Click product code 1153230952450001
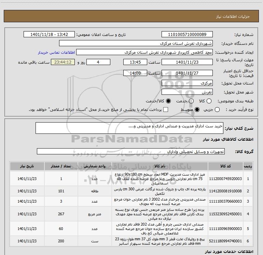 click(x=225, y=214)
